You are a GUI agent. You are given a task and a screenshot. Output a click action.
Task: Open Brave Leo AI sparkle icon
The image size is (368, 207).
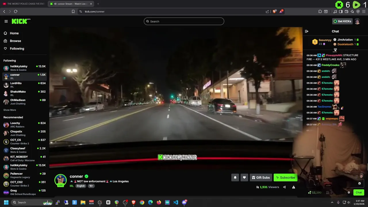point(352,11)
